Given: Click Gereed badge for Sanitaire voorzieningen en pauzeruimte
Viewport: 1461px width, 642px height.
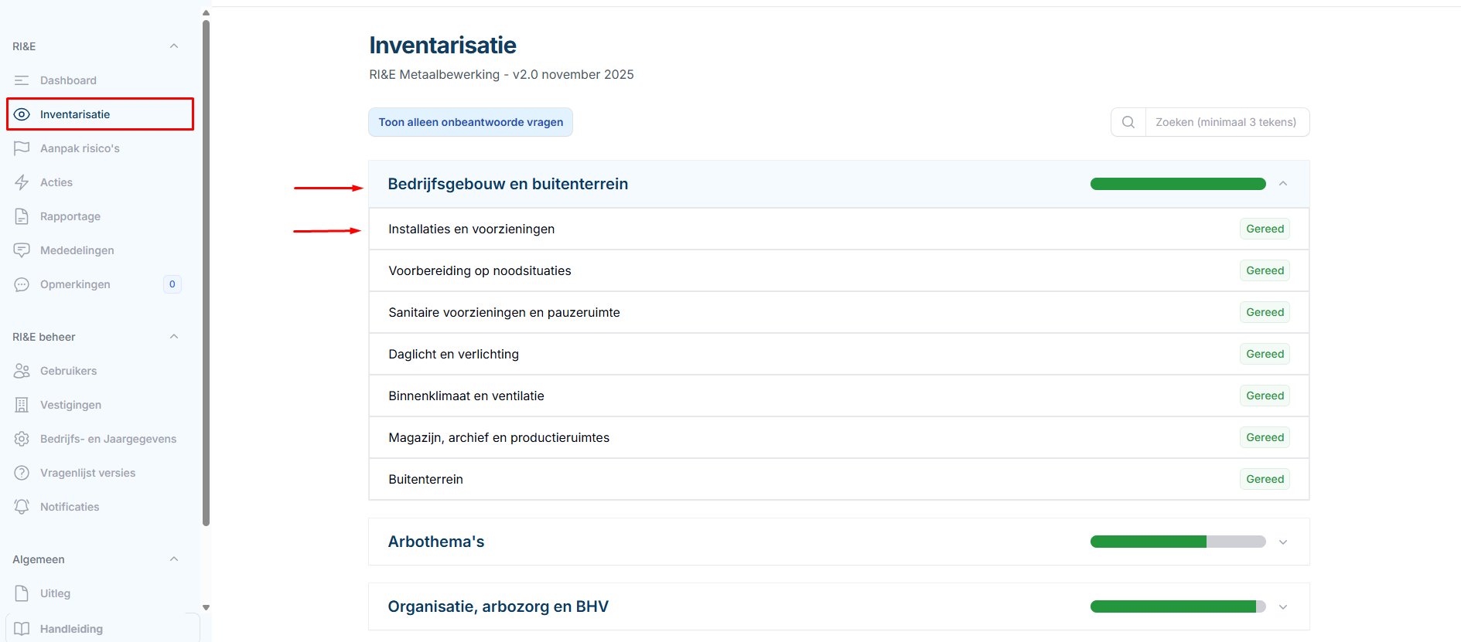Looking at the screenshot, I should click(1265, 312).
